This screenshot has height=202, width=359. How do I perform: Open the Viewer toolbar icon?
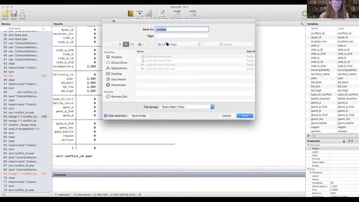tap(139, 13)
